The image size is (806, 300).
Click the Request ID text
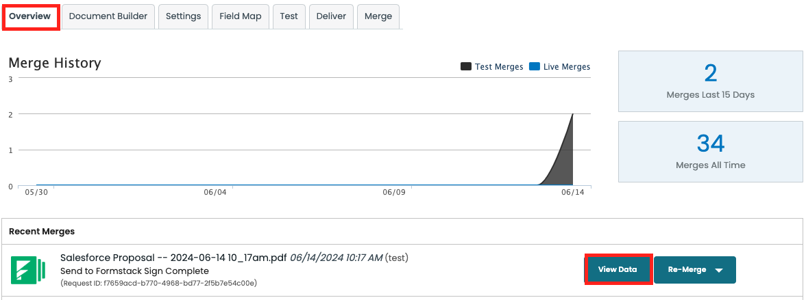click(158, 283)
